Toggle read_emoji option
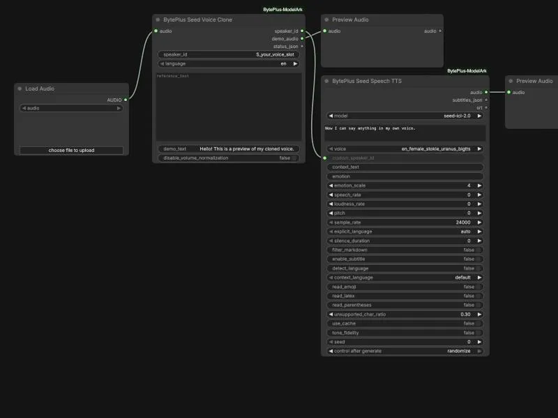558x418 pixels. click(405, 287)
